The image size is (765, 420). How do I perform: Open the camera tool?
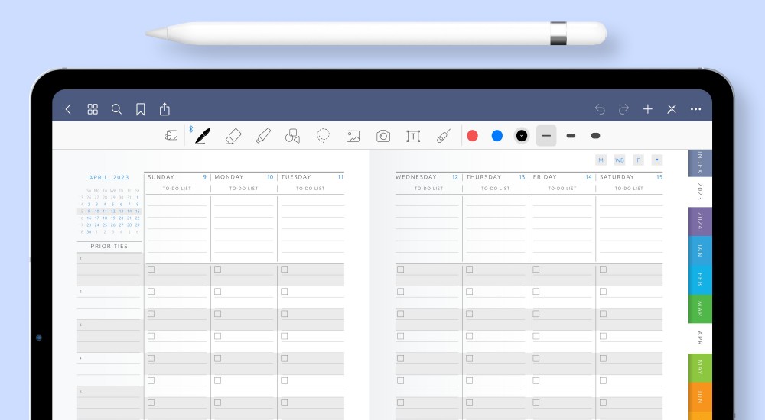[383, 136]
